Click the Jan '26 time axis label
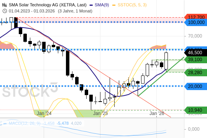The image size is (207, 138). [157, 113]
